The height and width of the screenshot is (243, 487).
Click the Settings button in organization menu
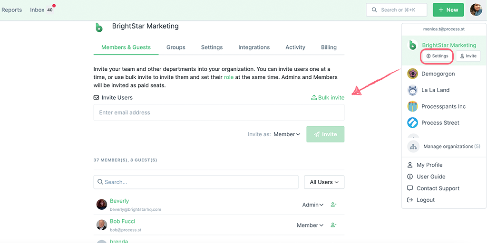[x=437, y=56]
